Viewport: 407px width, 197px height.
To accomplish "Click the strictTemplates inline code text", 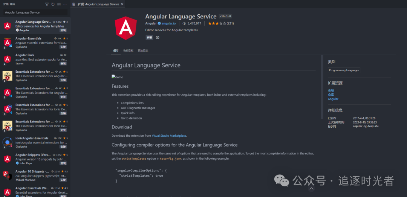I will 134,159.
